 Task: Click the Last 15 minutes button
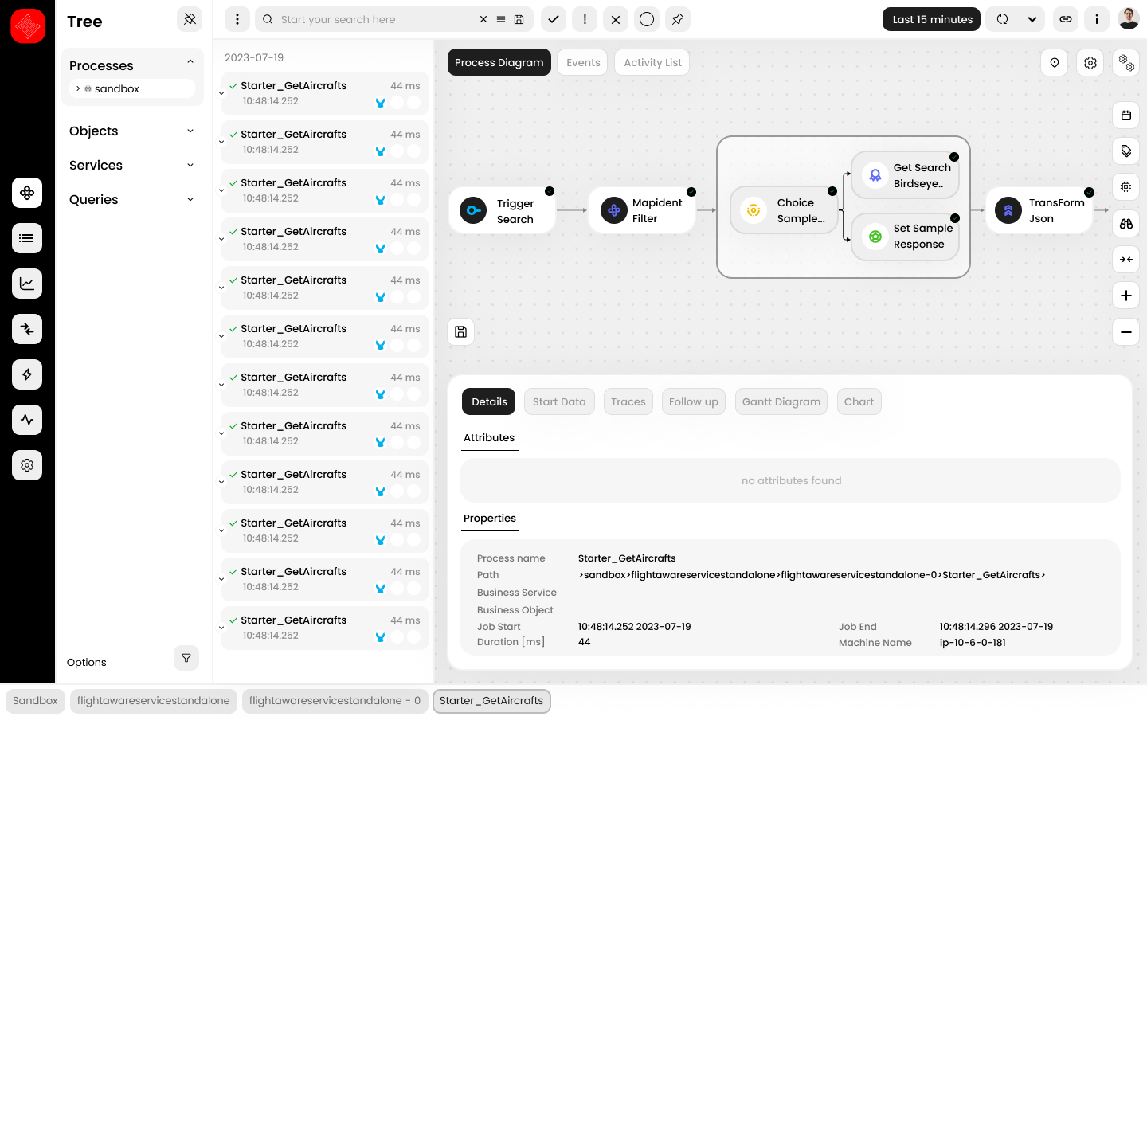pos(932,19)
